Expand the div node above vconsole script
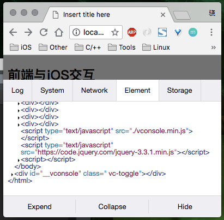Image resolution: width=224 pixels, height=220 pixels. [x=19, y=125]
